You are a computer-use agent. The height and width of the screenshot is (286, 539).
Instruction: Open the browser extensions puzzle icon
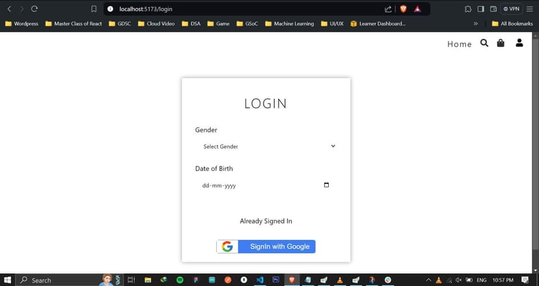[468, 9]
